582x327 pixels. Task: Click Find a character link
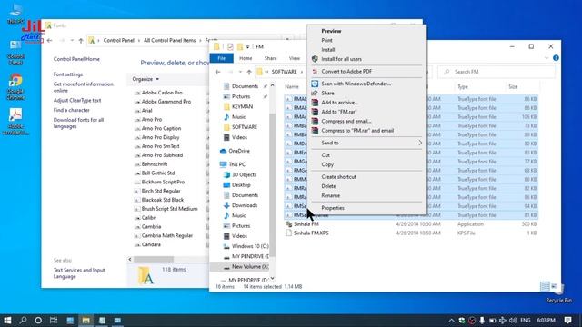tap(71, 110)
